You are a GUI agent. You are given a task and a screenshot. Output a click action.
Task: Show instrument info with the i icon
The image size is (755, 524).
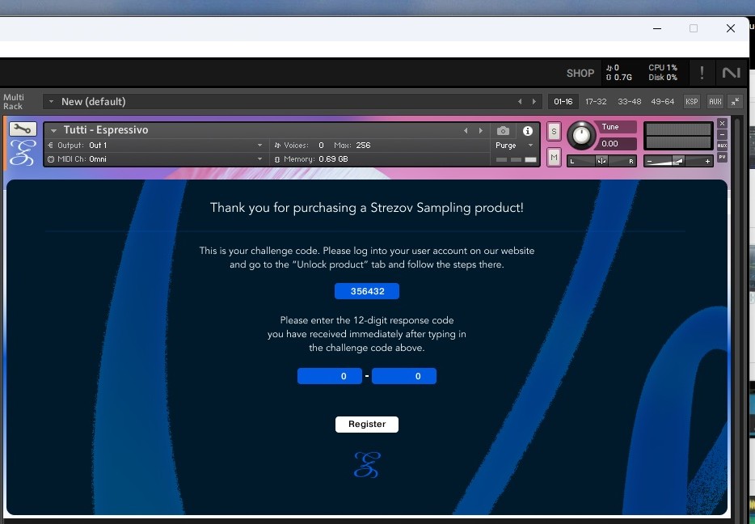tap(528, 131)
